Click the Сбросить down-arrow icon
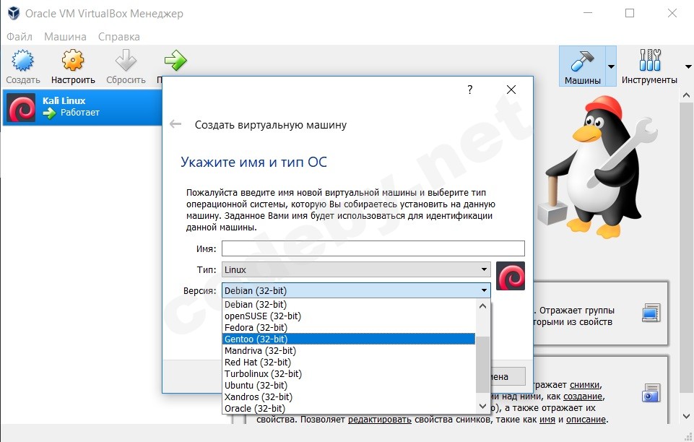This screenshot has width=694, height=442. 126,61
